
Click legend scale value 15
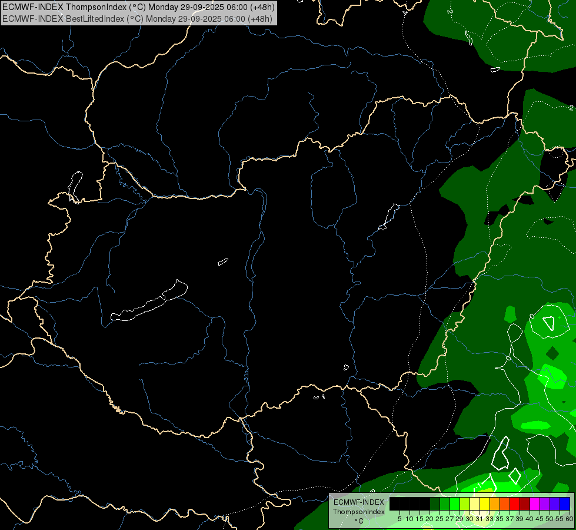coord(419,519)
